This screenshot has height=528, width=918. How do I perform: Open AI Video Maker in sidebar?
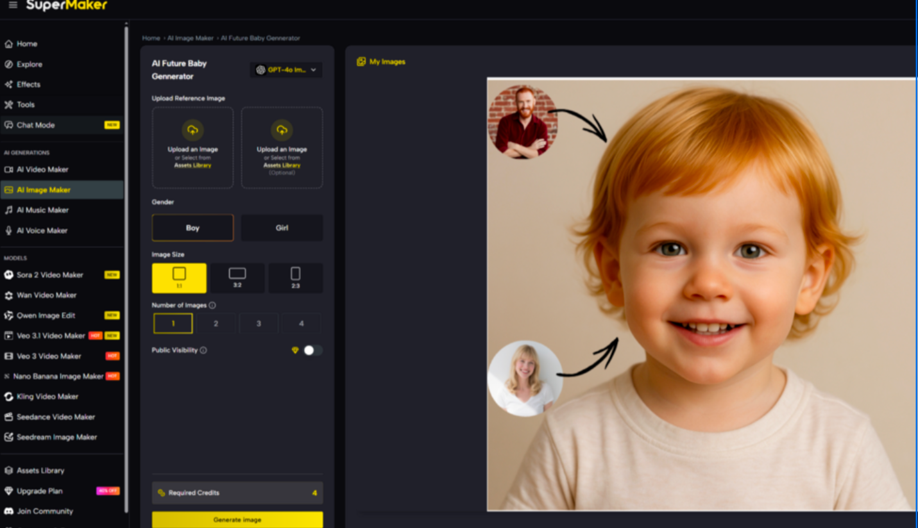[42, 170]
